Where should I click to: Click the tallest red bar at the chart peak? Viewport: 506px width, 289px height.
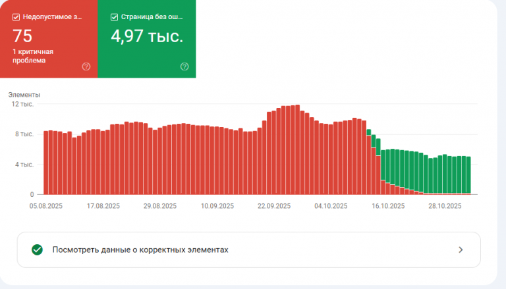[x=298, y=149]
